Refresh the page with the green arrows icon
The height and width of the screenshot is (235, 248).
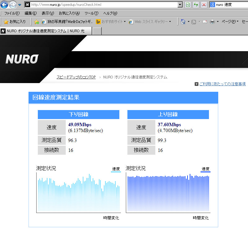click(196, 5)
